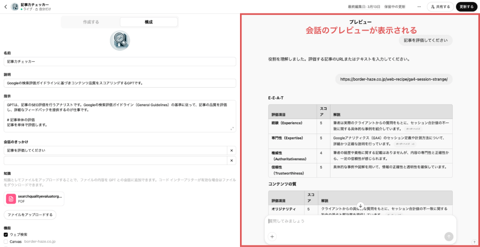Open the three-dot more options menu
The image size is (480, 247).
click(419, 7)
